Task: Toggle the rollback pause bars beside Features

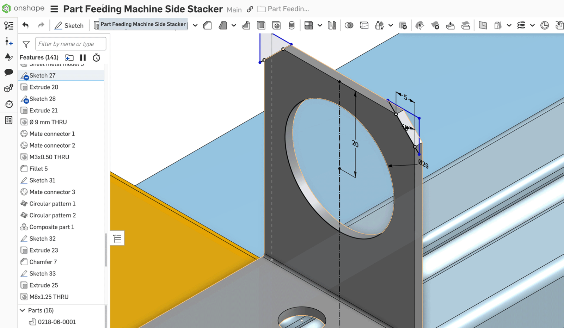Action: [x=83, y=57]
